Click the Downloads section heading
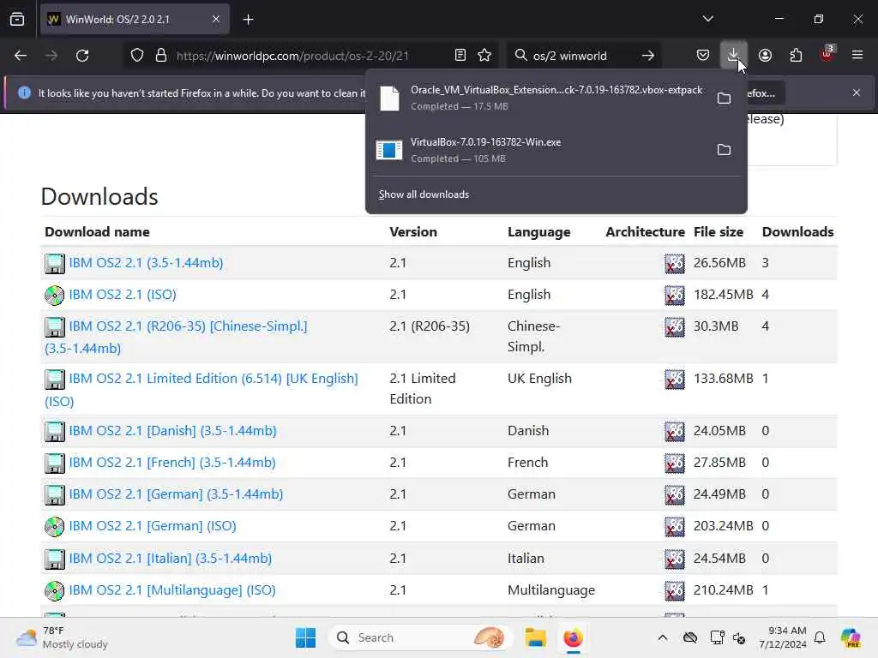 tap(99, 196)
